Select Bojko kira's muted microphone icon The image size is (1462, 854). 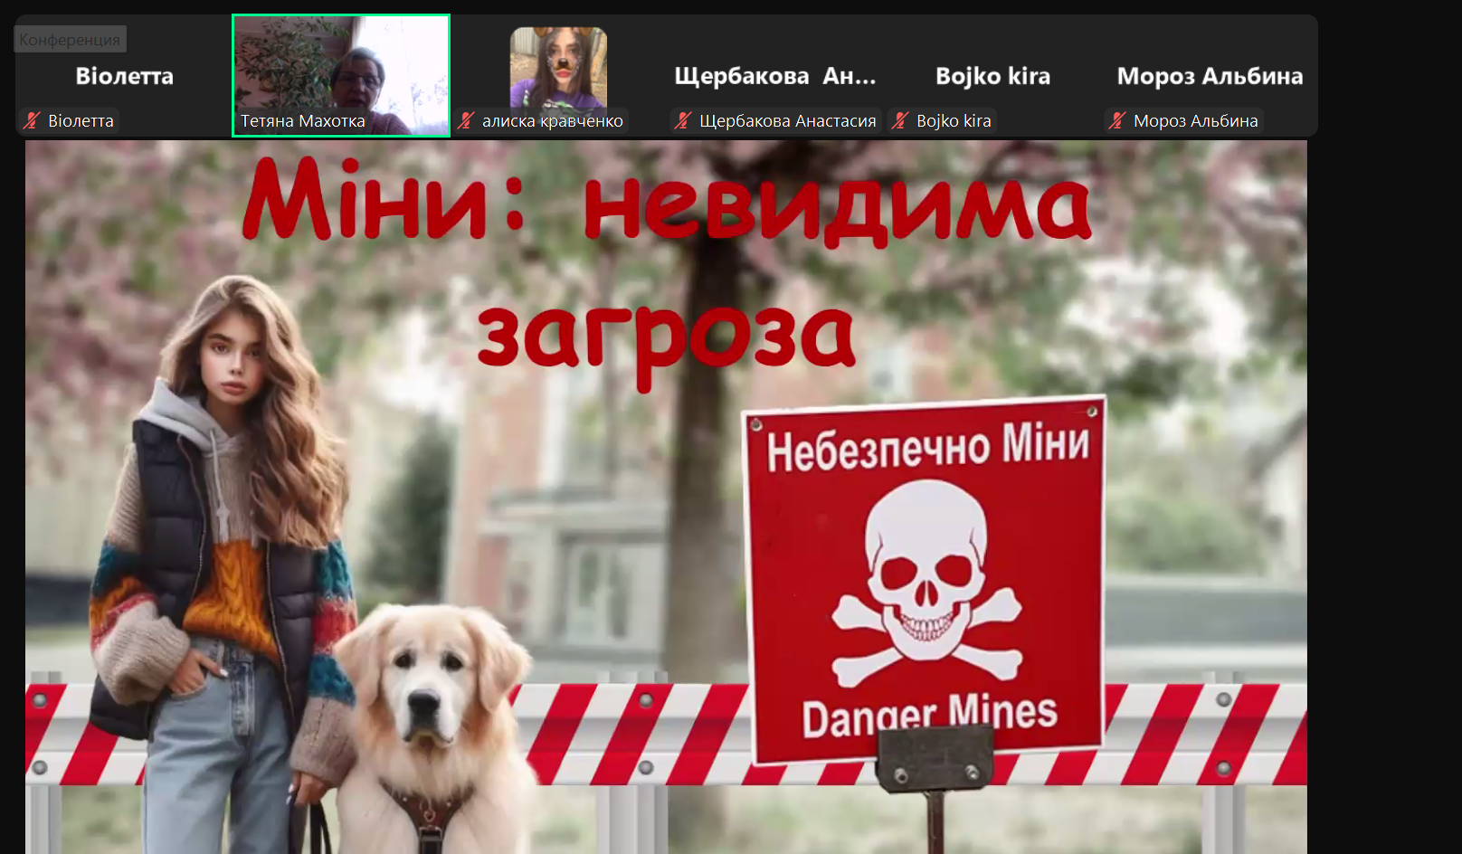900,120
